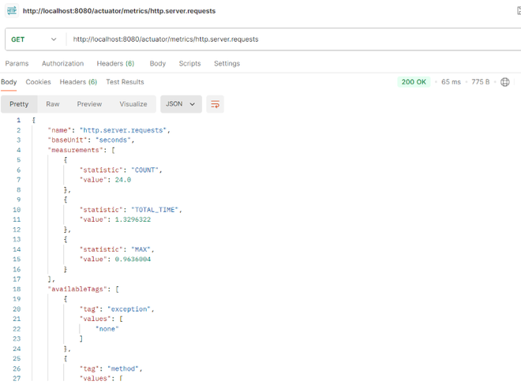This screenshot has height=385, width=521.
Task: Click the "COUNT" statistic value
Action: (x=145, y=170)
